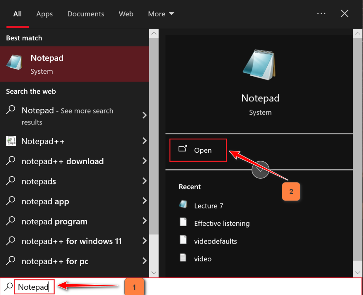
Task: Expand the notepad++ download suggestion arrow
Action: (144, 161)
